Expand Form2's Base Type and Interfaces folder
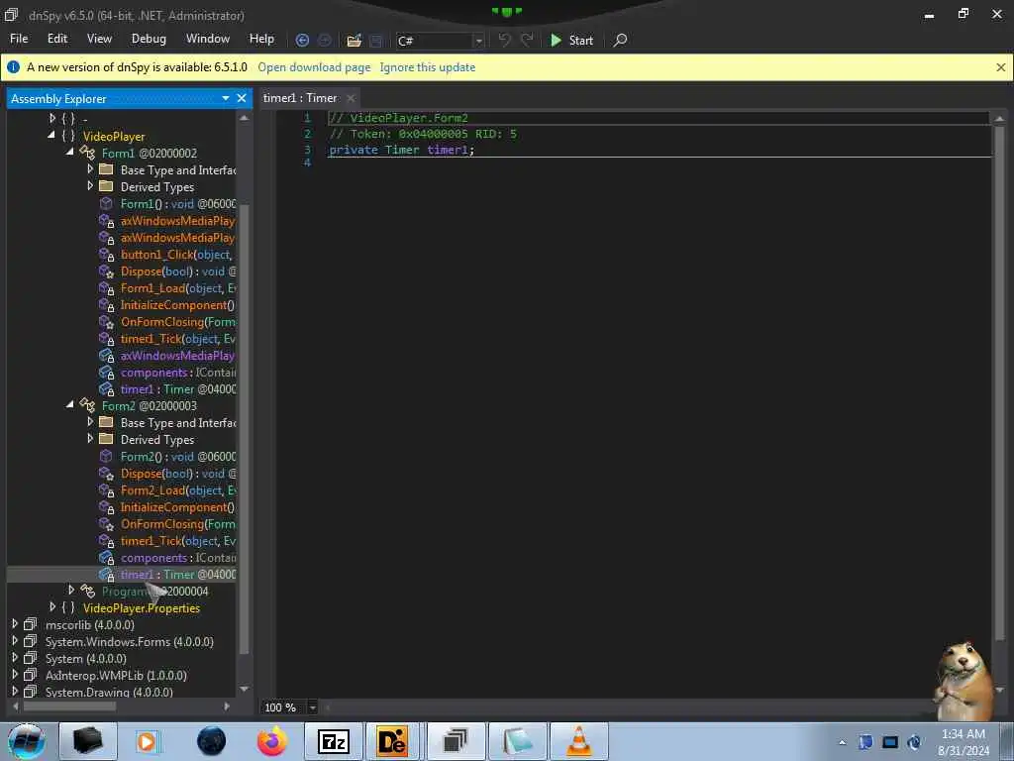Viewport: 1014px width, 761px height. [x=90, y=421]
